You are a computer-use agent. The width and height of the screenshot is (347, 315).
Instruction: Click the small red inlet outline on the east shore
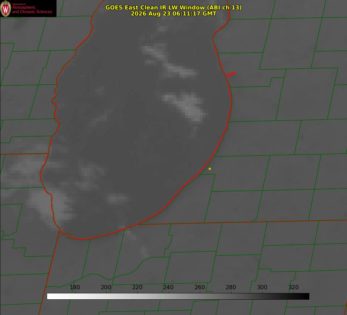coord(230,75)
